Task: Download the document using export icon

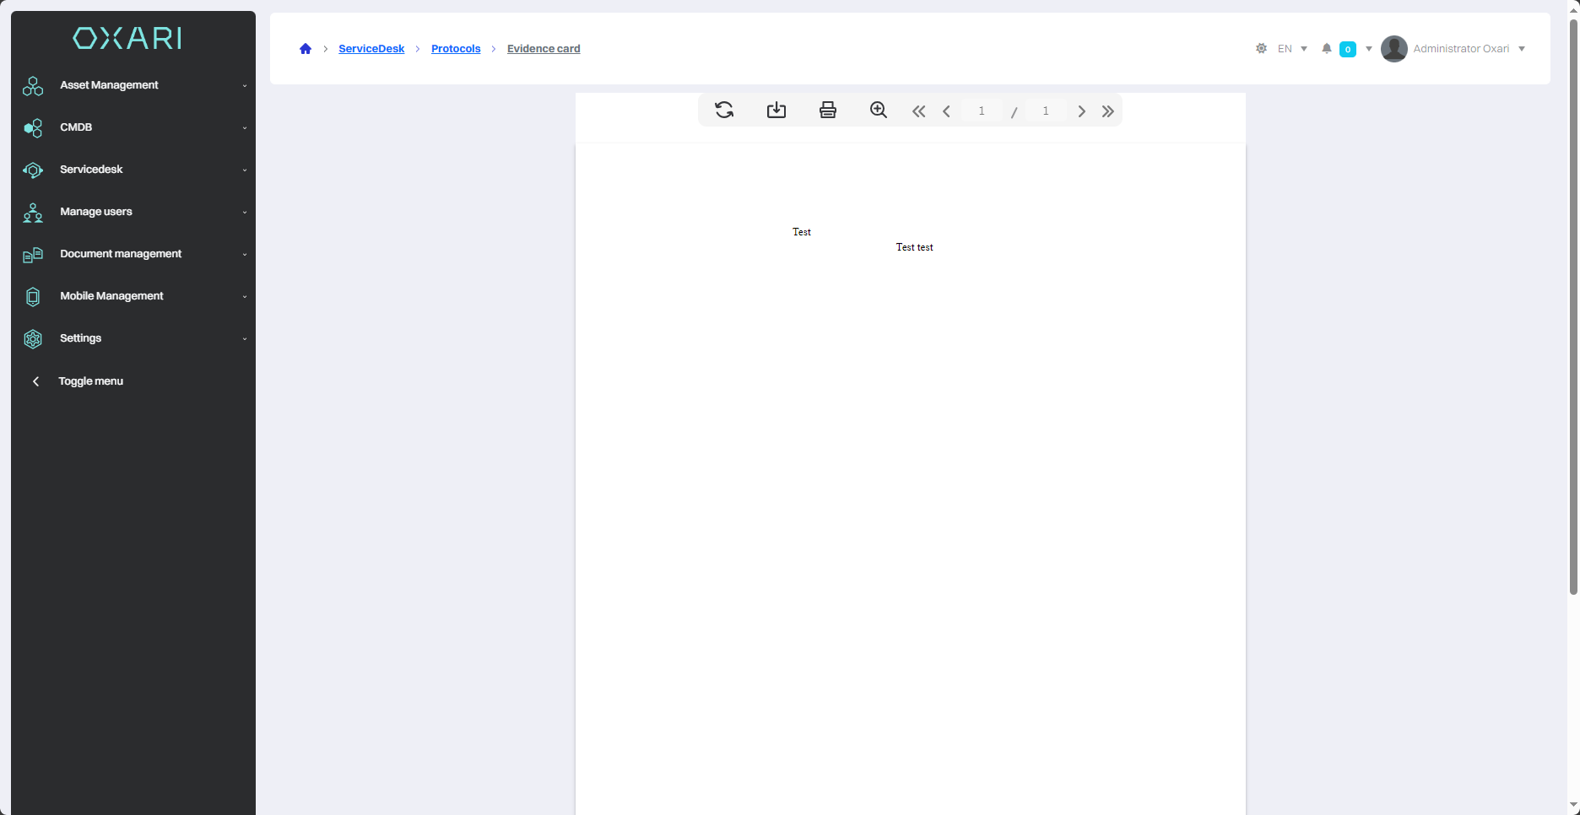Action: pos(776,111)
